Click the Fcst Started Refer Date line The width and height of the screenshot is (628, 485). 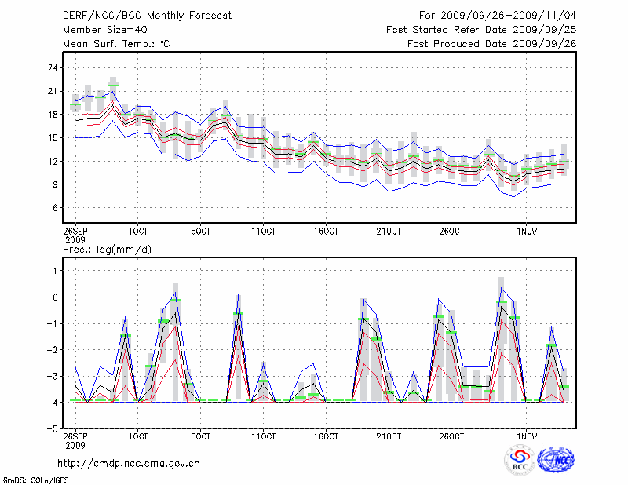(x=481, y=30)
